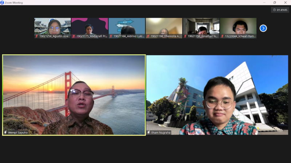Viewport: 291px width, 163px height.
Task: Click muted mic icon on Abdurrafi's thumbnail
Action: click(74, 36)
